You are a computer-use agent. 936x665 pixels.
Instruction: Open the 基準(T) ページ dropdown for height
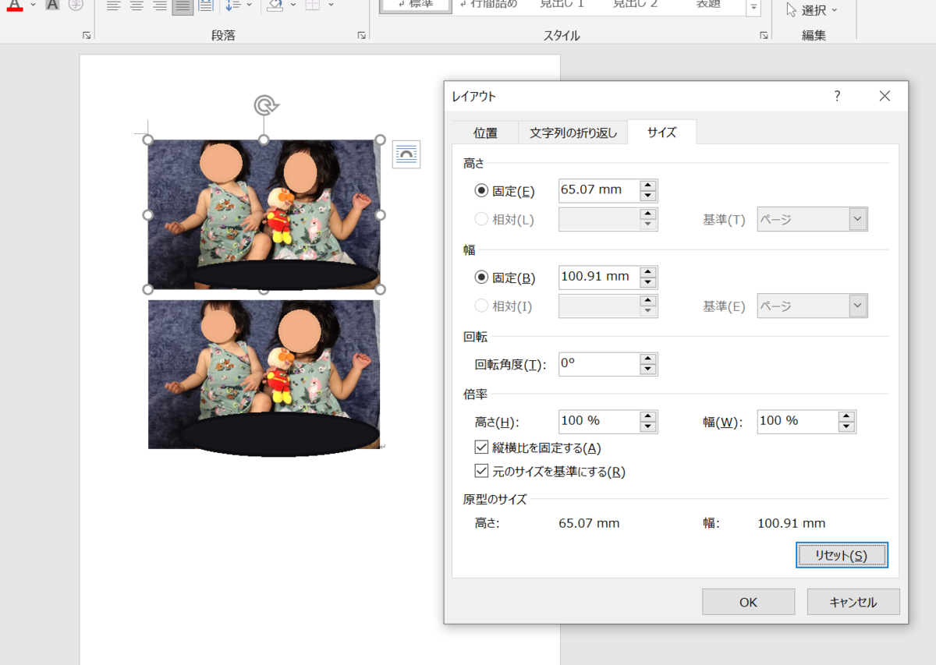(x=812, y=220)
